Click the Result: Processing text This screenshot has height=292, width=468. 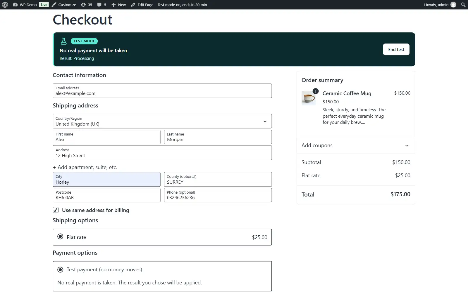pos(77,58)
